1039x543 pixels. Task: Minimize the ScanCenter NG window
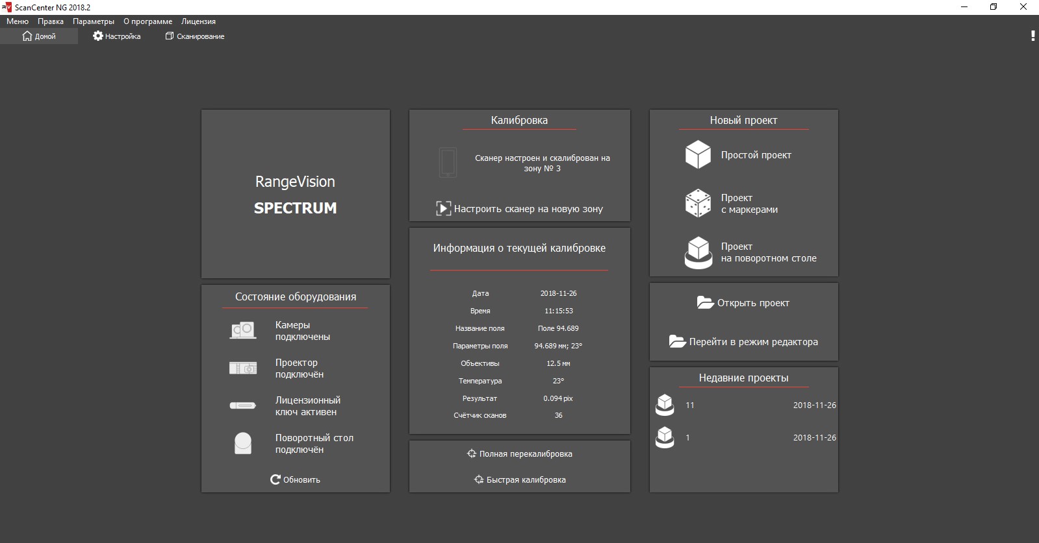[x=964, y=7]
